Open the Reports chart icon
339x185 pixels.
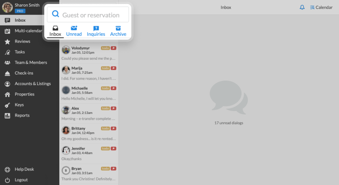click(7, 116)
